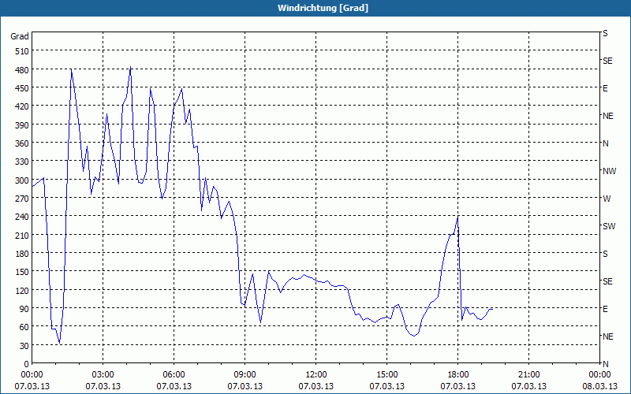Click the 06:00 time label

pyautogui.click(x=174, y=375)
